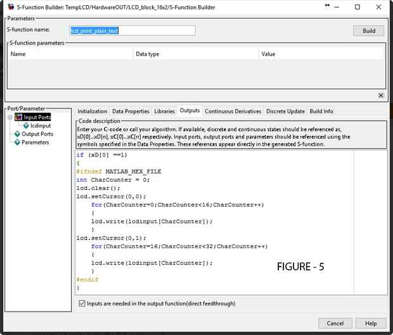Click the Data type column header

[196, 54]
